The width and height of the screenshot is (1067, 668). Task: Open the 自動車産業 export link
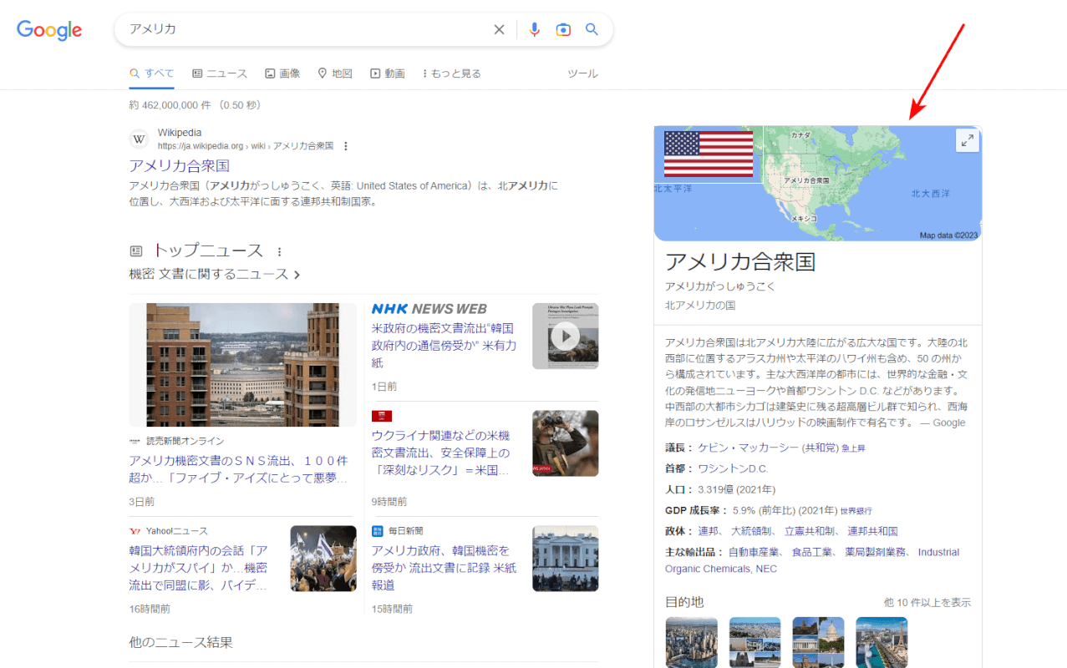[x=754, y=552]
